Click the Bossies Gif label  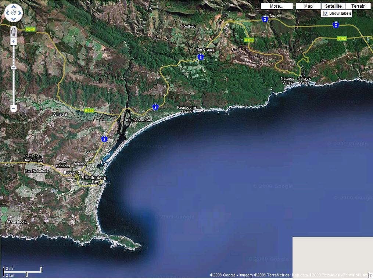pyautogui.click(x=73, y=173)
